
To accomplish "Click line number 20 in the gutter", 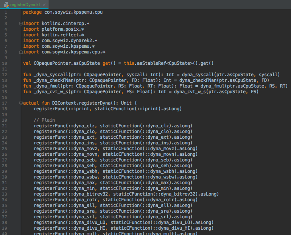I will (4, 114).
